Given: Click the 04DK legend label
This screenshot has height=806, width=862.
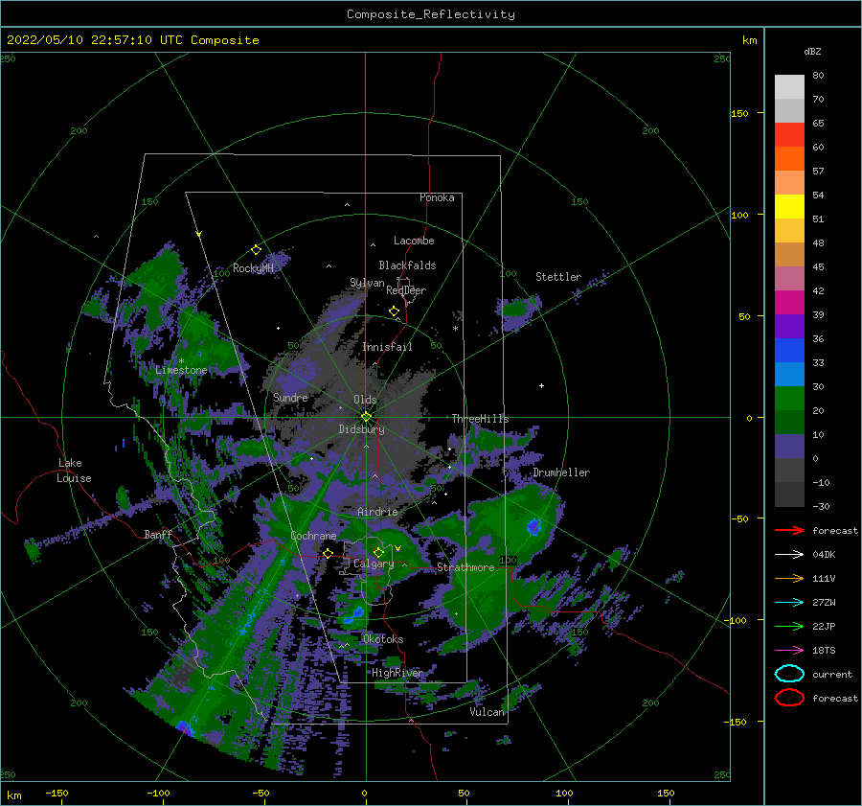Looking at the screenshot, I should point(824,555).
